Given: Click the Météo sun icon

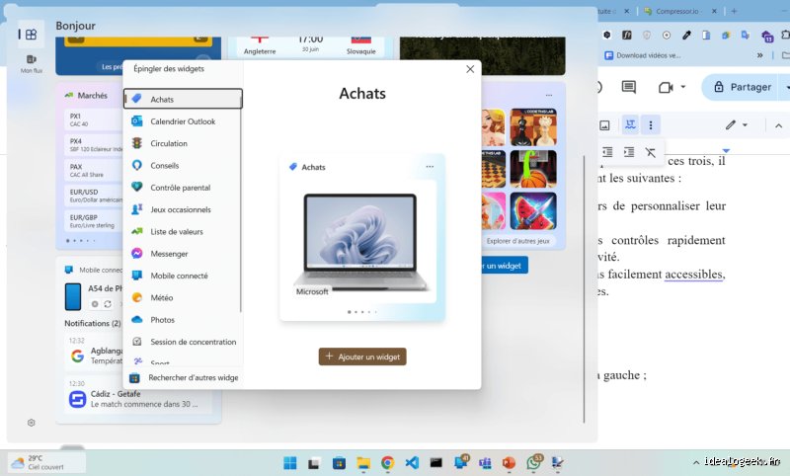Looking at the screenshot, I should click(x=137, y=297).
